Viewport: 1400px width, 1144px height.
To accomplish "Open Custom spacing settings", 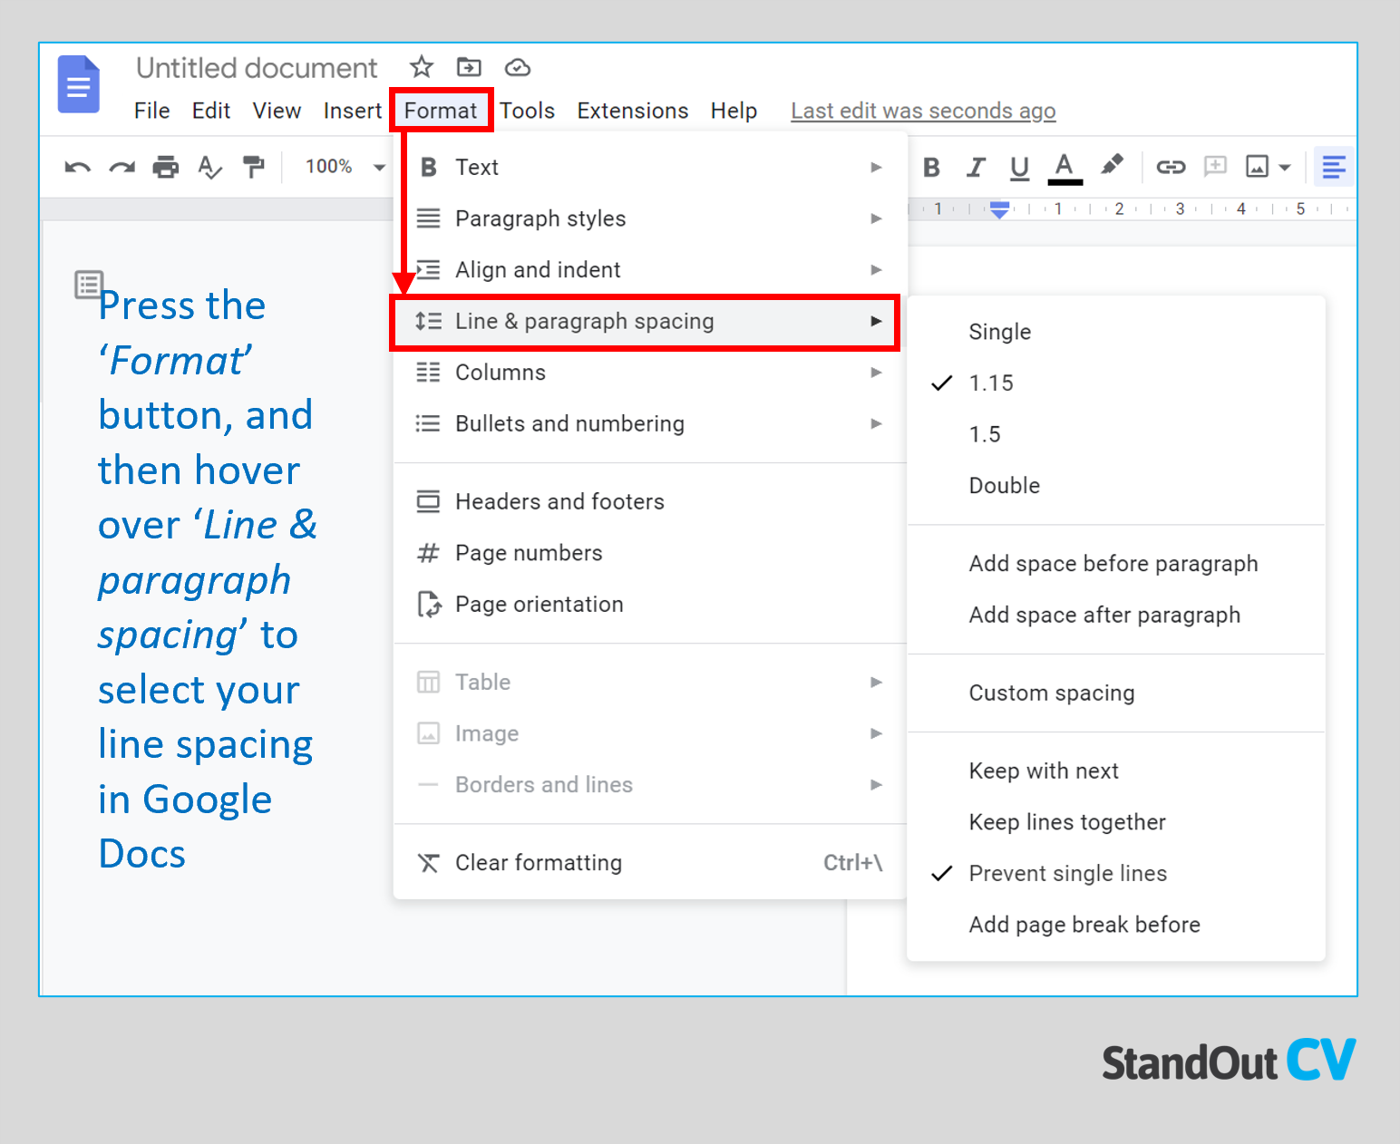I will tap(1052, 693).
